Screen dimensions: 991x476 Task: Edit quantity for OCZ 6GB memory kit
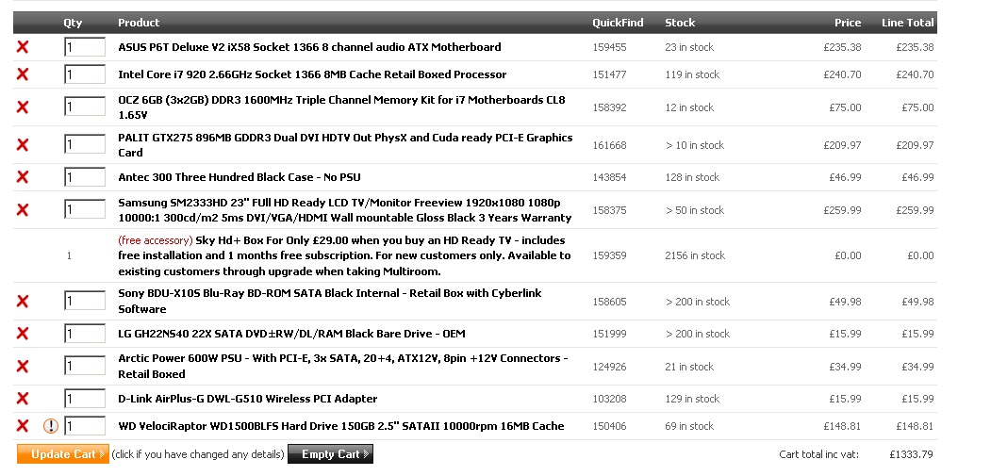pos(85,107)
